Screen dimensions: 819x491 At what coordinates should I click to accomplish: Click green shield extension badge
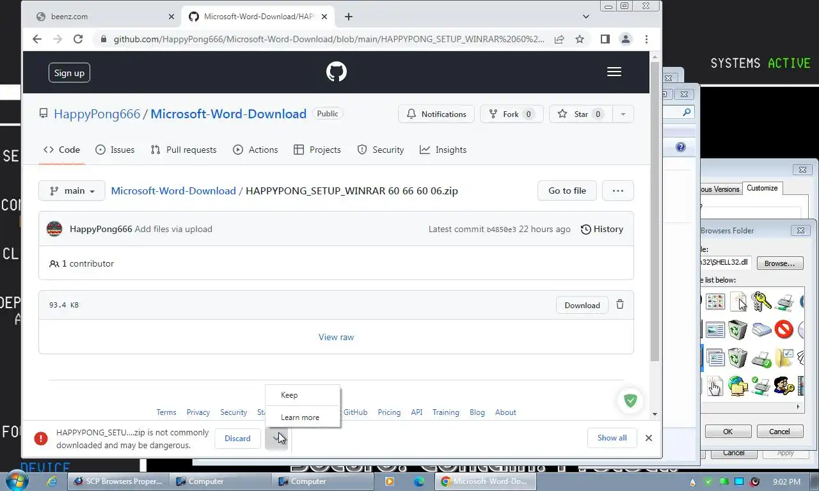pyautogui.click(x=630, y=401)
